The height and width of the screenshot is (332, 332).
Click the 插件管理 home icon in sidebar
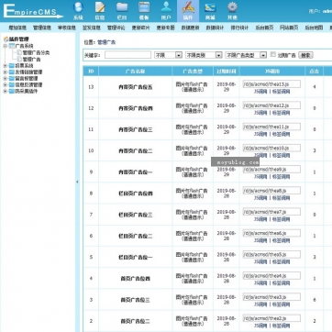pos(6,39)
